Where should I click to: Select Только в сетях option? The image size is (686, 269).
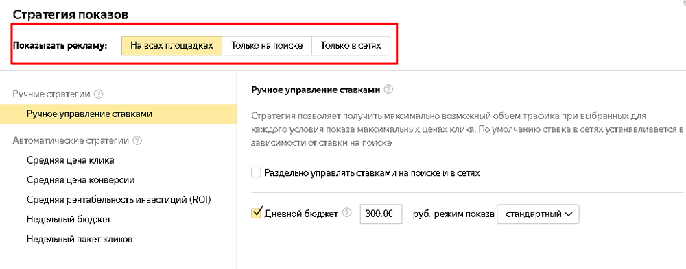[351, 46]
